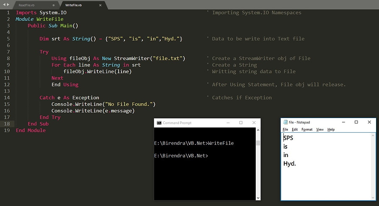
Task: Click "For Each" on line 9
Action: point(63,65)
